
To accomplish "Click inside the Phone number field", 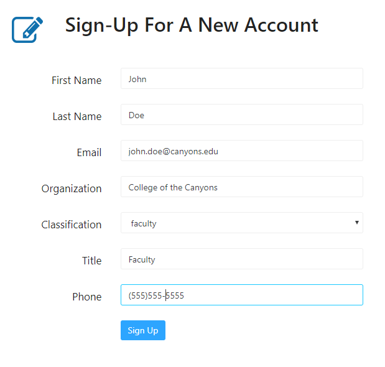I will click(241, 295).
